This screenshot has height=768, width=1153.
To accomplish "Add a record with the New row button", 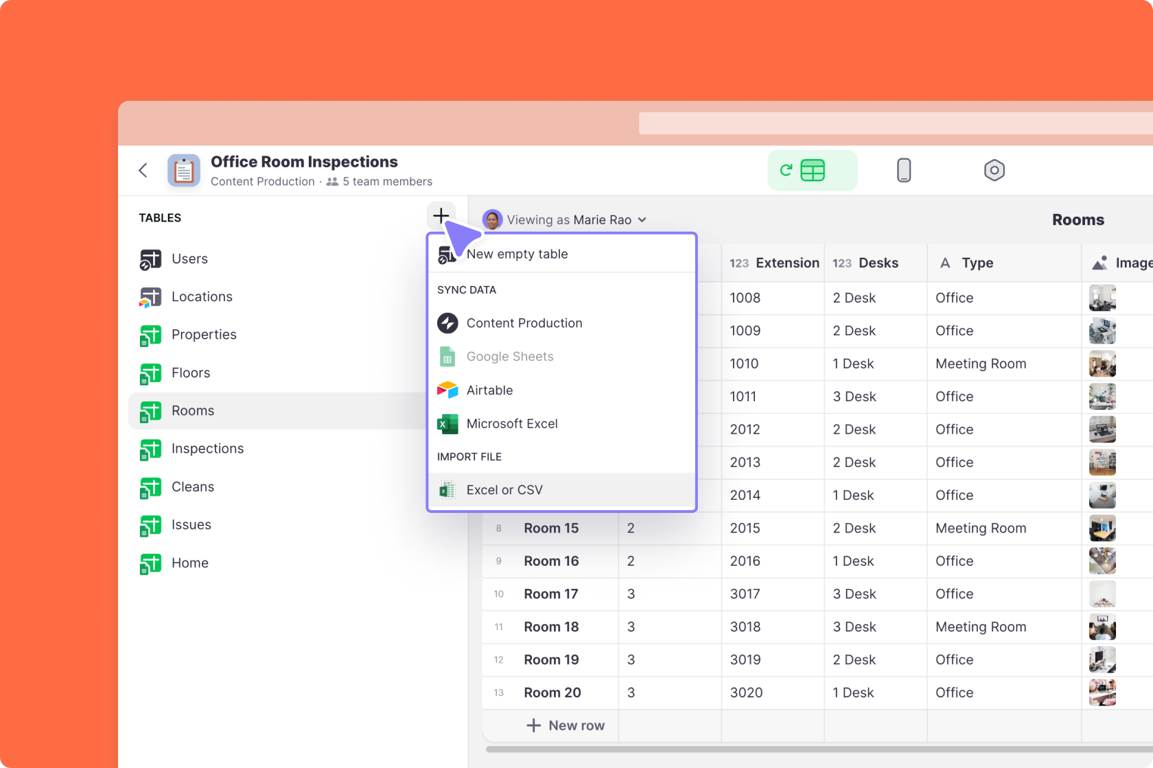I will 566,725.
